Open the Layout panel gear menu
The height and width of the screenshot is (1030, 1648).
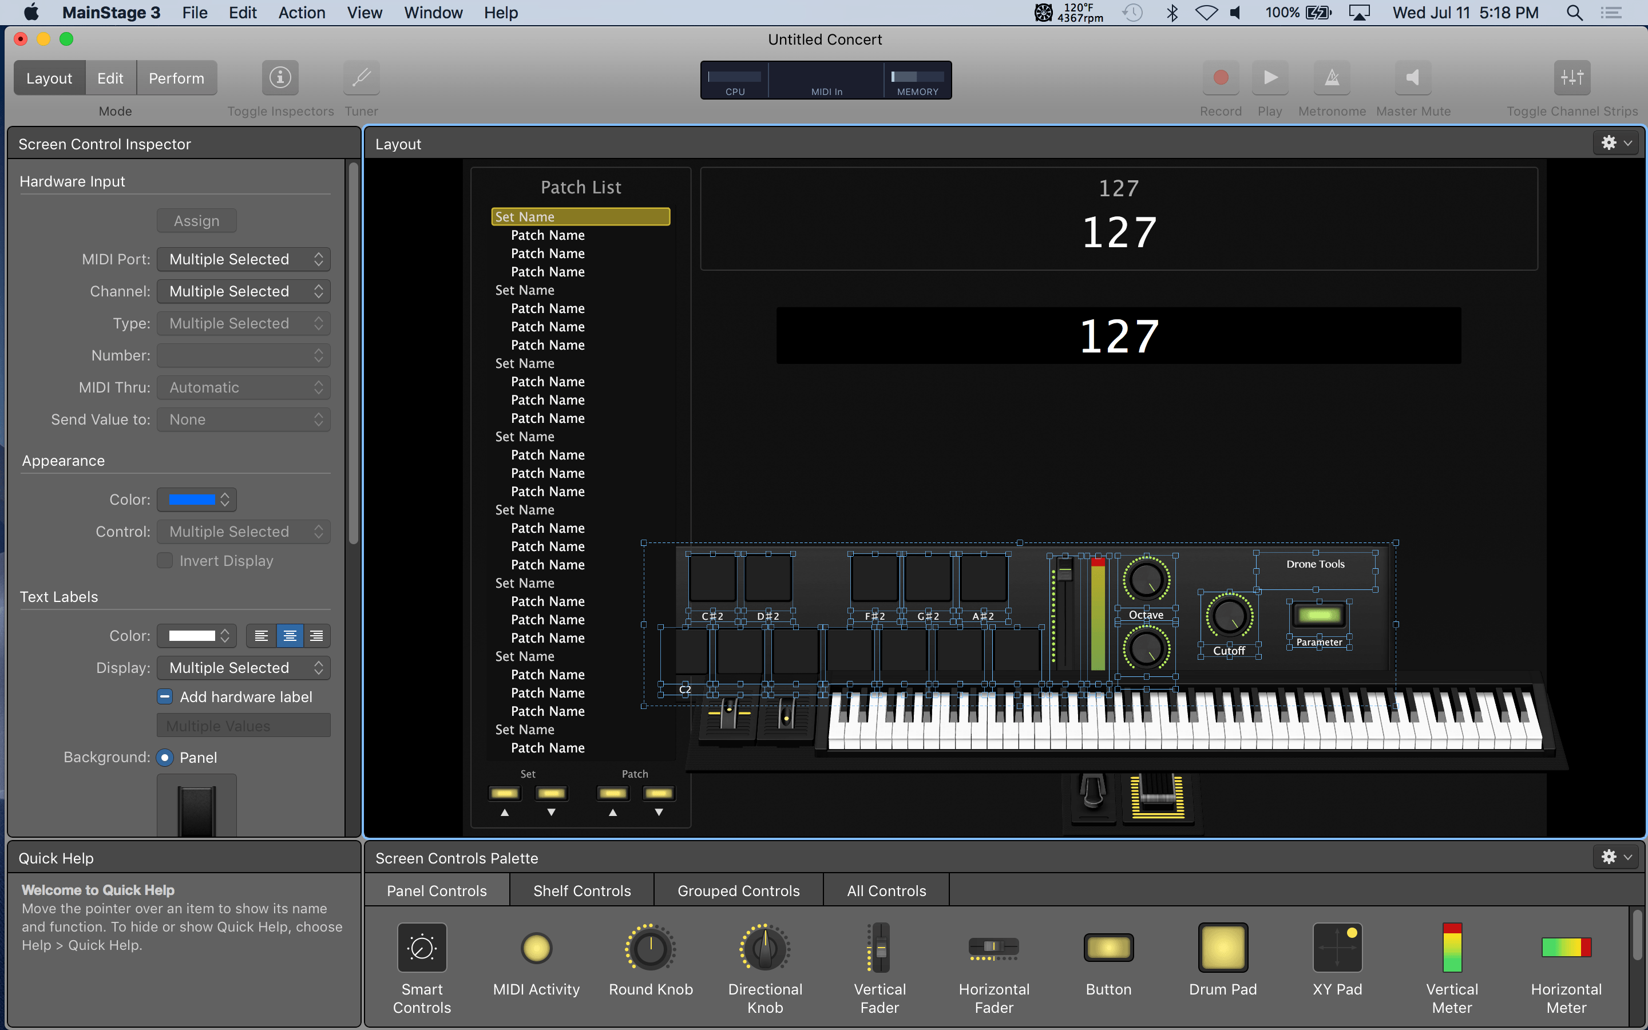[1616, 143]
